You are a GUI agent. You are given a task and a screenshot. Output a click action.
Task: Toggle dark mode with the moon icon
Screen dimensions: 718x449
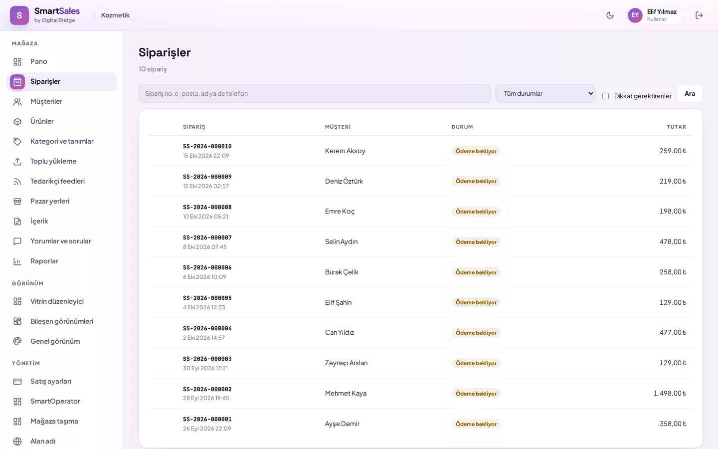(x=610, y=15)
